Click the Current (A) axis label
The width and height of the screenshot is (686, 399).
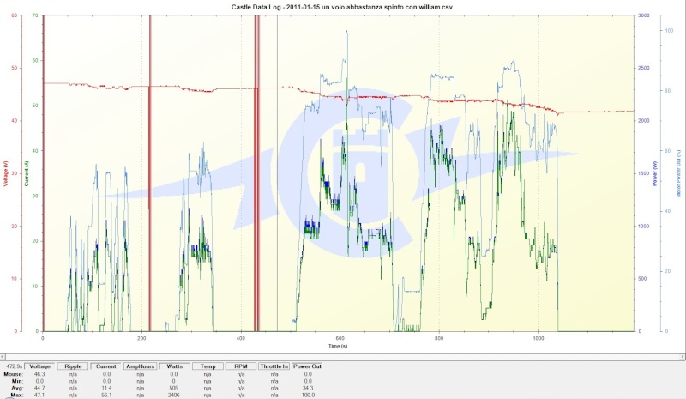click(x=27, y=173)
